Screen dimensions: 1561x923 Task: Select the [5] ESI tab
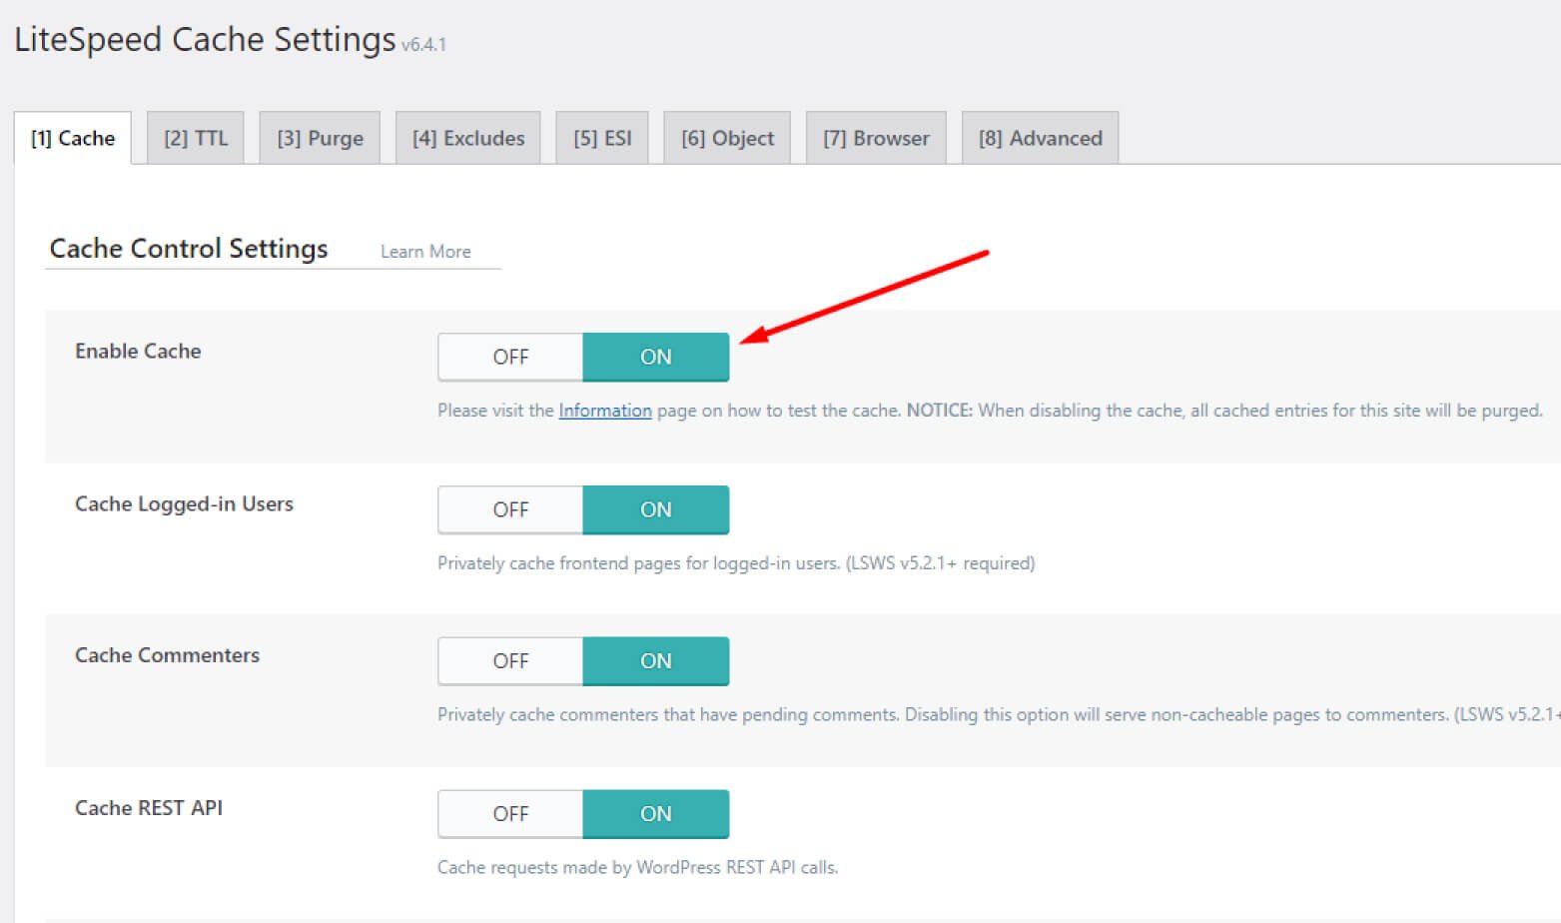(x=602, y=138)
